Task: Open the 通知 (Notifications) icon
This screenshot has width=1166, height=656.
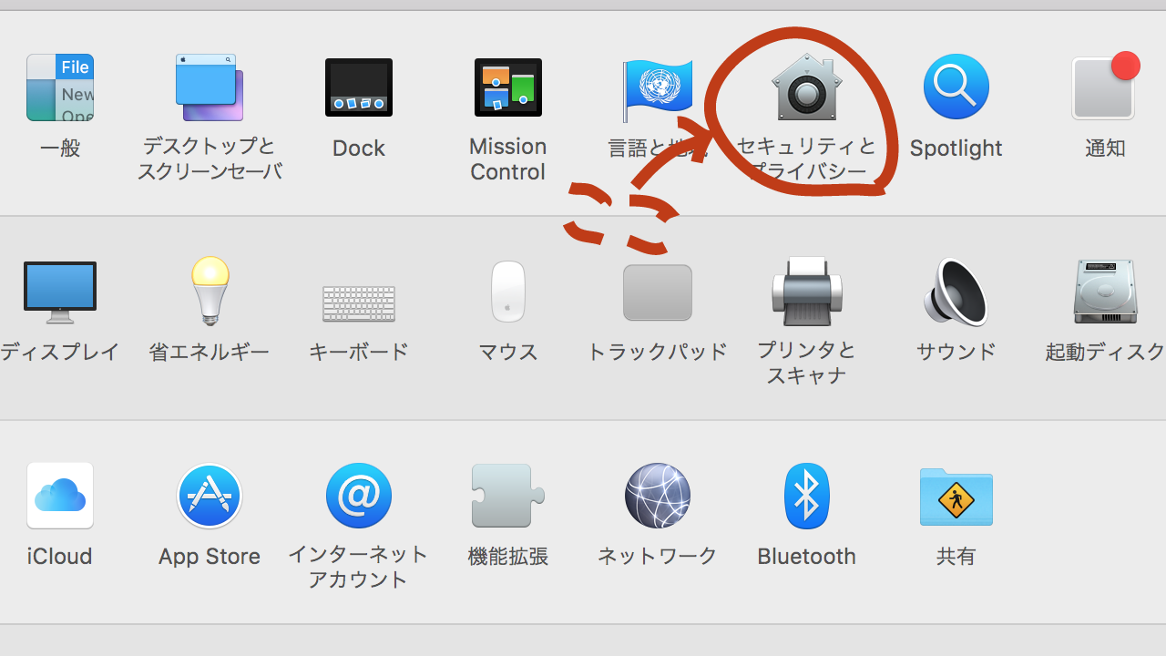Action: [1106, 87]
